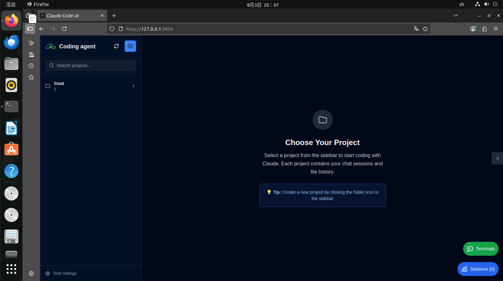Image resolution: width=503 pixels, height=281 pixels.
Task: Open Rhythmbox from the dock
Action: 11,85
